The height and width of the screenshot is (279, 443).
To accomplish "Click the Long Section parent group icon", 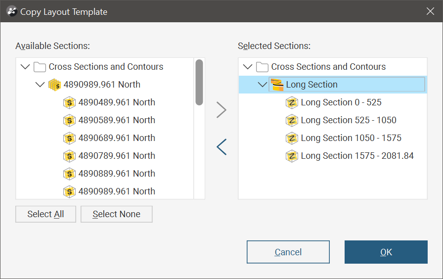I will (277, 85).
